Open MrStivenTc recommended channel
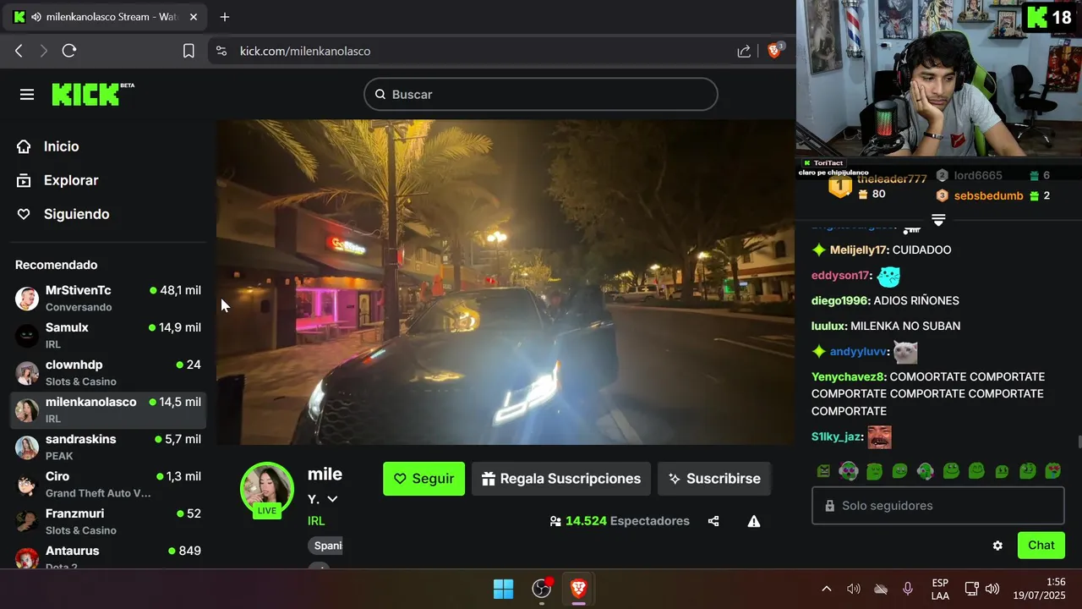 tap(108, 299)
